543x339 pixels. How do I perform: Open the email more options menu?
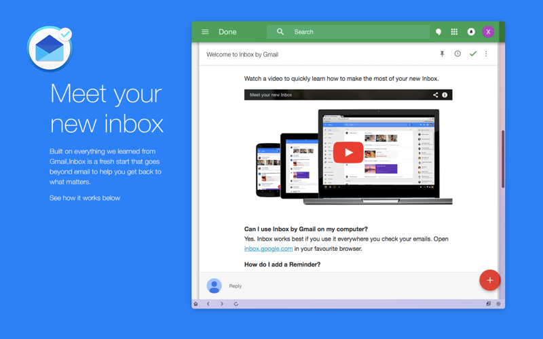(x=486, y=54)
